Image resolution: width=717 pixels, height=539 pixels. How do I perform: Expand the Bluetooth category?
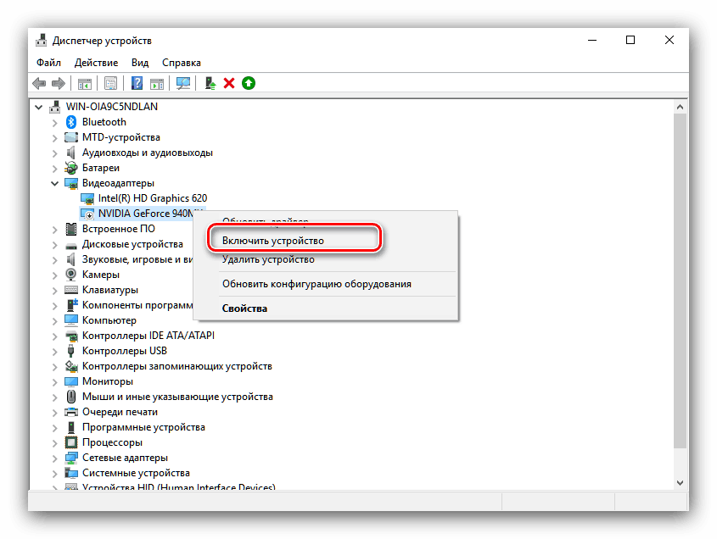55,123
